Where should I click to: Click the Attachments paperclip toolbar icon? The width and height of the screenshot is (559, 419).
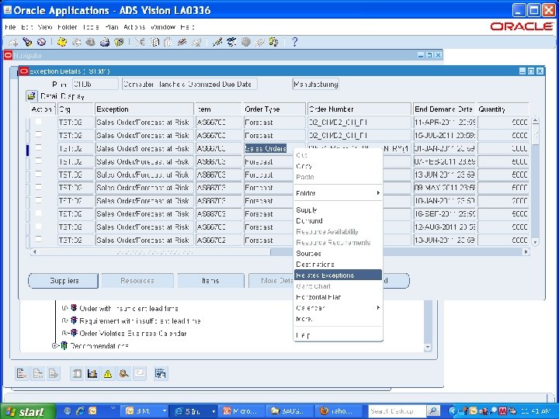coord(259,43)
